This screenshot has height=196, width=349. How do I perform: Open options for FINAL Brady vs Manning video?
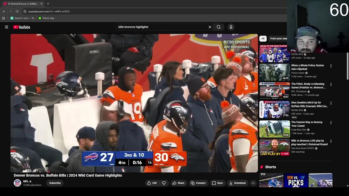(x=331, y=84)
